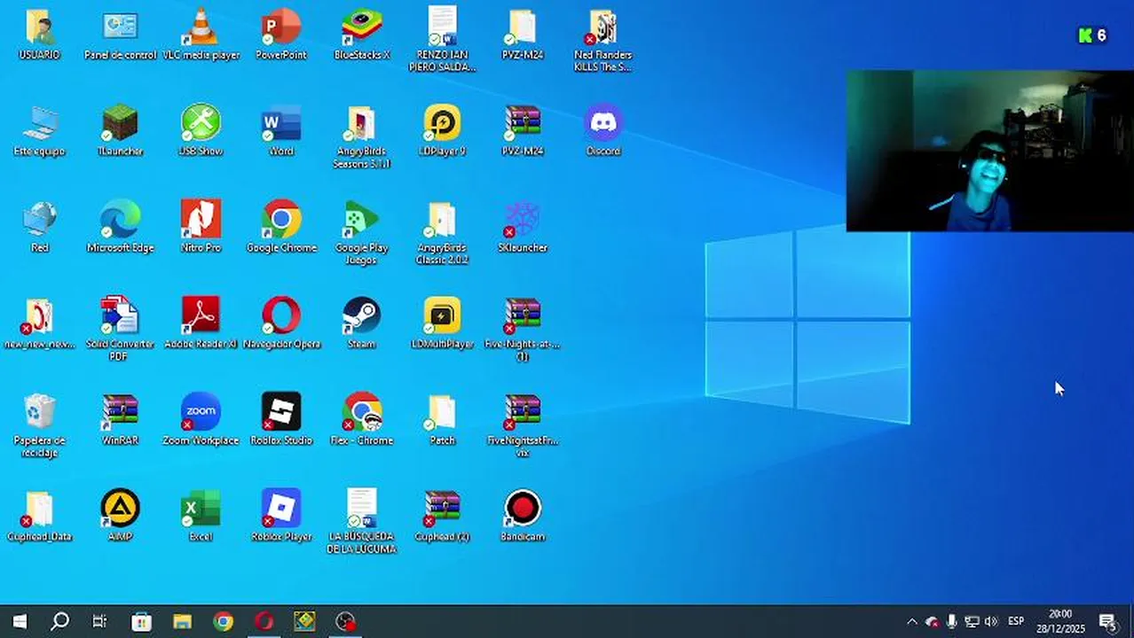Open the Windows Start menu
Viewport: 1134px width, 638px height.
tap(20, 621)
